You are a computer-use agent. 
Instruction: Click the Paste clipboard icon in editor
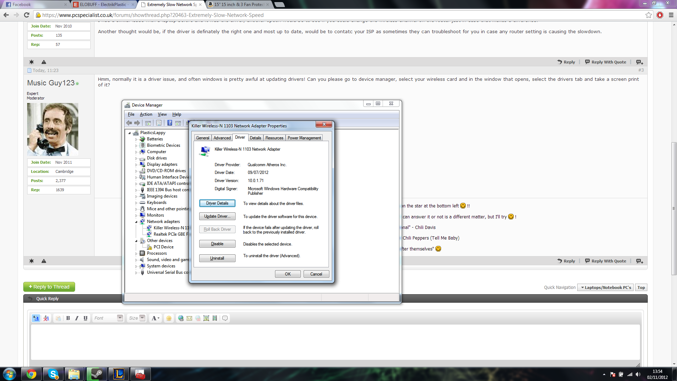[x=58, y=318]
